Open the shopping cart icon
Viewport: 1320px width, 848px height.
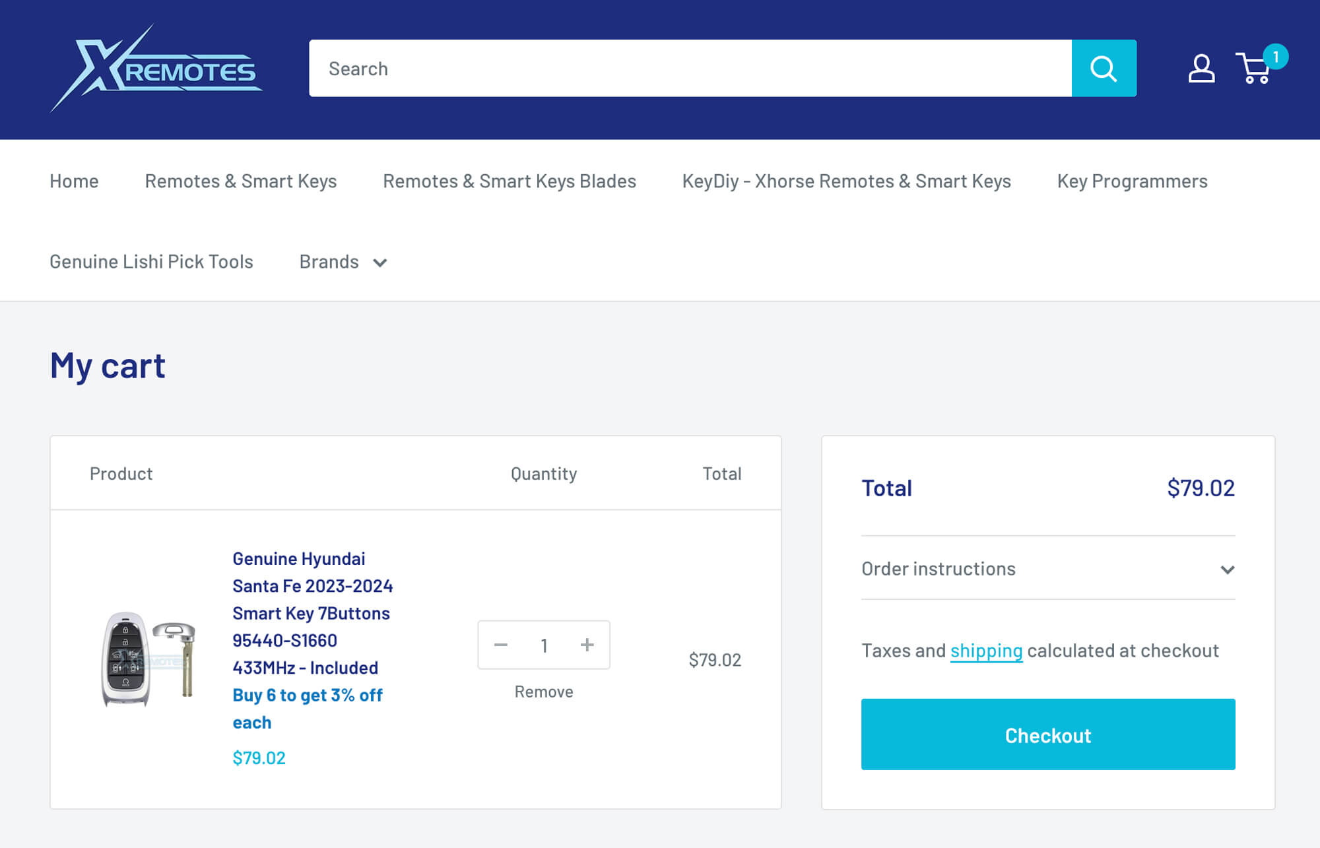pos(1261,65)
